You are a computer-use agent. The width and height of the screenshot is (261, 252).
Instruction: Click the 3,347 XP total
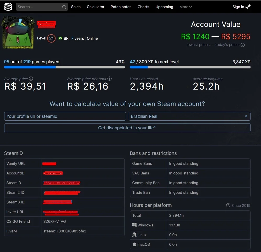[x=241, y=62]
